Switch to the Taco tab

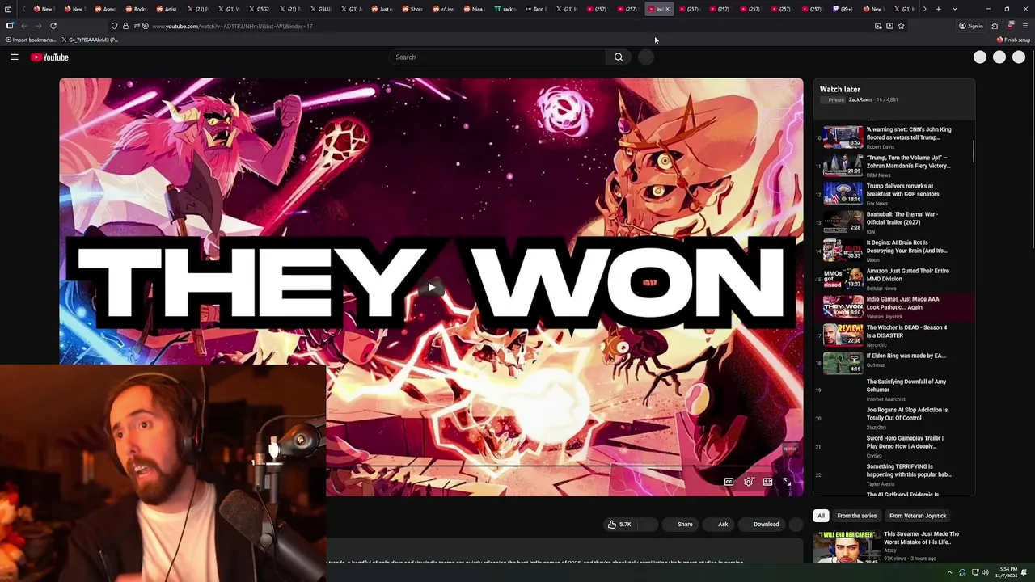coord(536,9)
